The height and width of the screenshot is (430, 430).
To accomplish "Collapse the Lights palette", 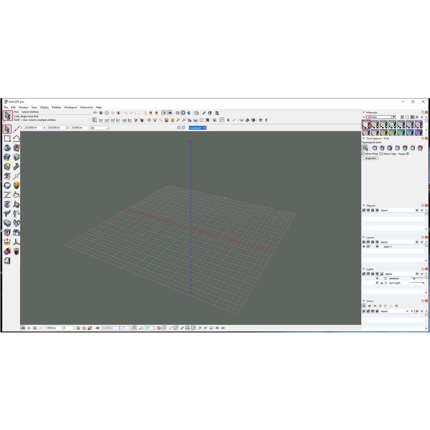I will (364, 269).
